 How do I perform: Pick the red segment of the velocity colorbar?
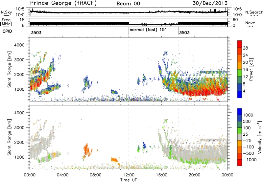tap(240, 163)
